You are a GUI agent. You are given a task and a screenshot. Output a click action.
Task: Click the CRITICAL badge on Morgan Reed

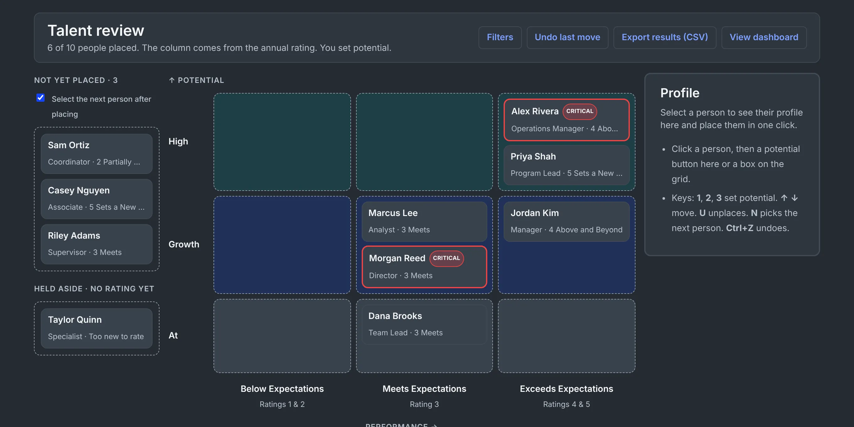click(x=446, y=258)
